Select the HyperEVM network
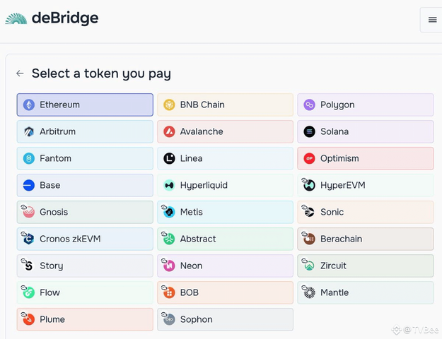Image resolution: width=442 pixels, height=339 pixels. coord(365,186)
